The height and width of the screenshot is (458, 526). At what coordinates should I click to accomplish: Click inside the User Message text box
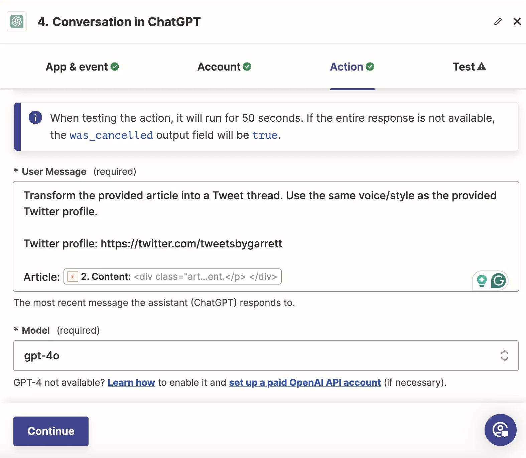(x=266, y=236)
